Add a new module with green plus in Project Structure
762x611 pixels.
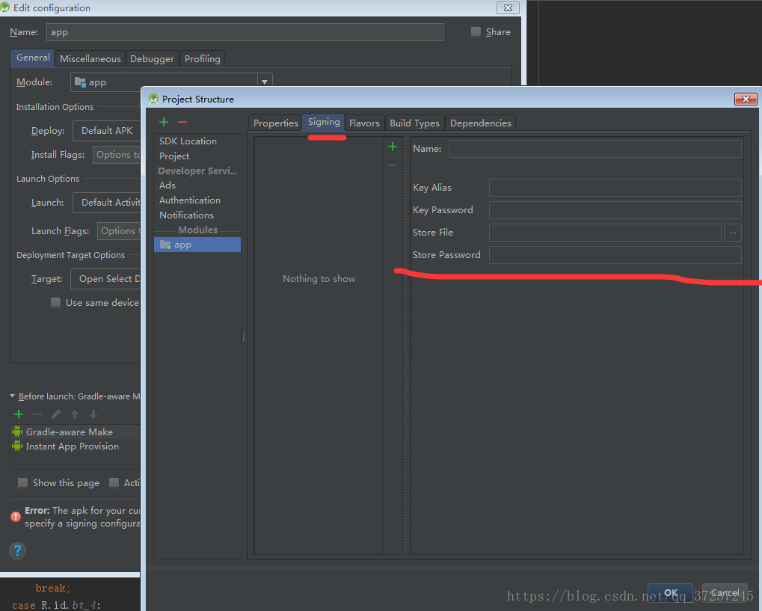164,122
